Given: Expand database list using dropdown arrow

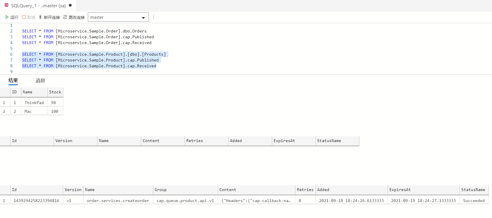Looking at the screenshot, I should point(143,18).
